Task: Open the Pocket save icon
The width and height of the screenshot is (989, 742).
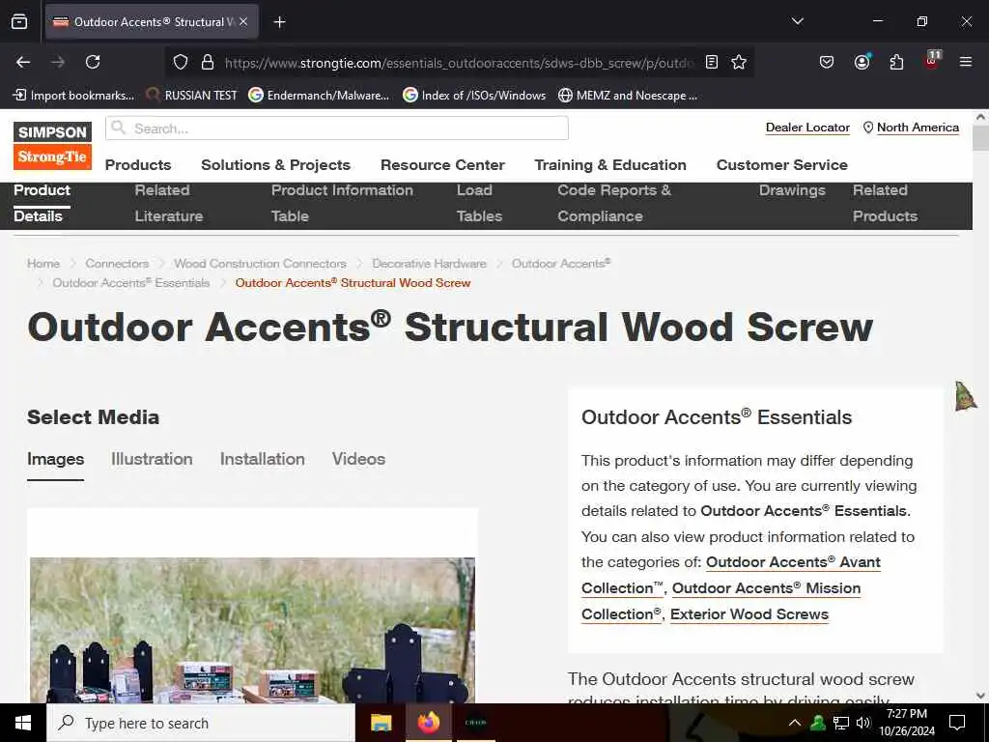Action: tap(827, 62)
